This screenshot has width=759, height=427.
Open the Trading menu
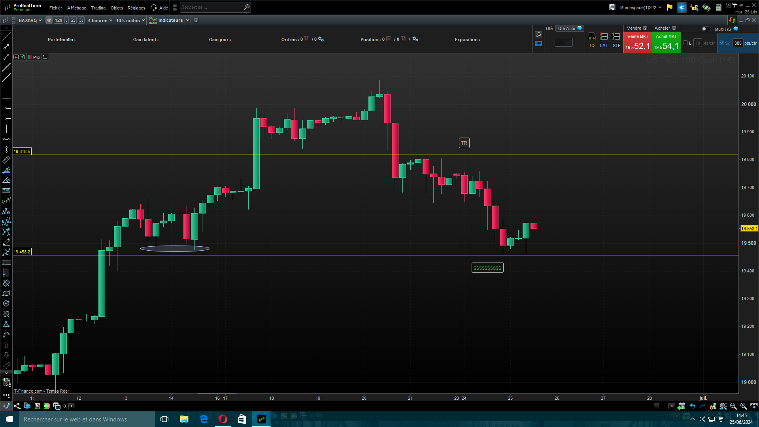[98, 8]
